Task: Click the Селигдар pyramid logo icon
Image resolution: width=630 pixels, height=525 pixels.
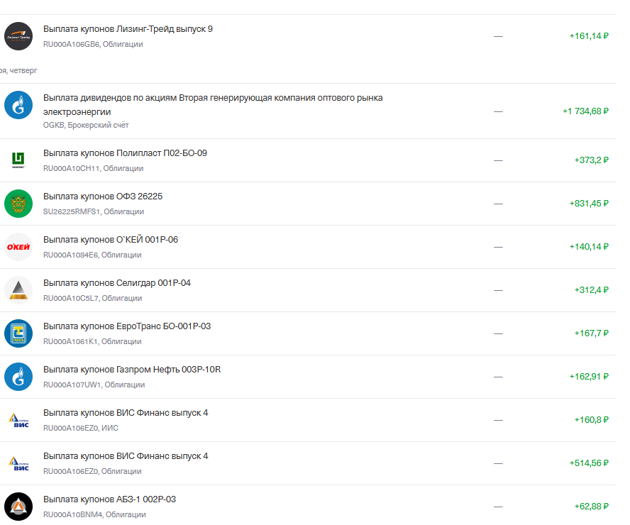Action: coord(18,290)
